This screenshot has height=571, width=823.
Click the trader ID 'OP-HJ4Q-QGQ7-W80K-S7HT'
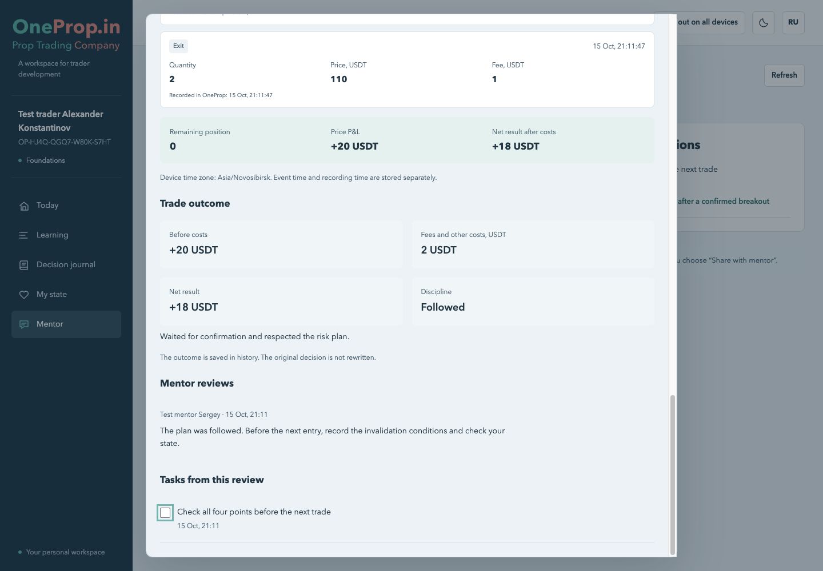tap(65, 142)
